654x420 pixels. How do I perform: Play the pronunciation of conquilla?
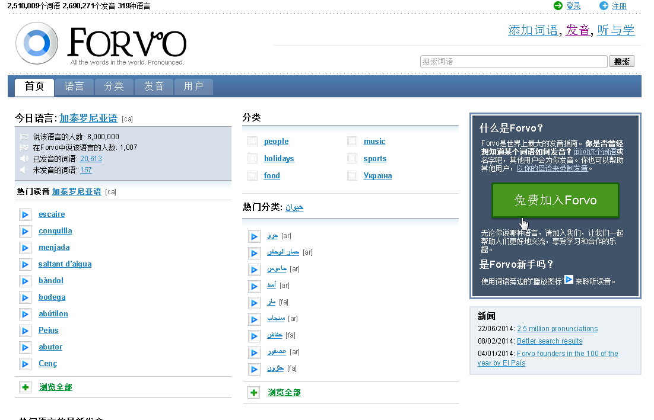coord(25,231)
